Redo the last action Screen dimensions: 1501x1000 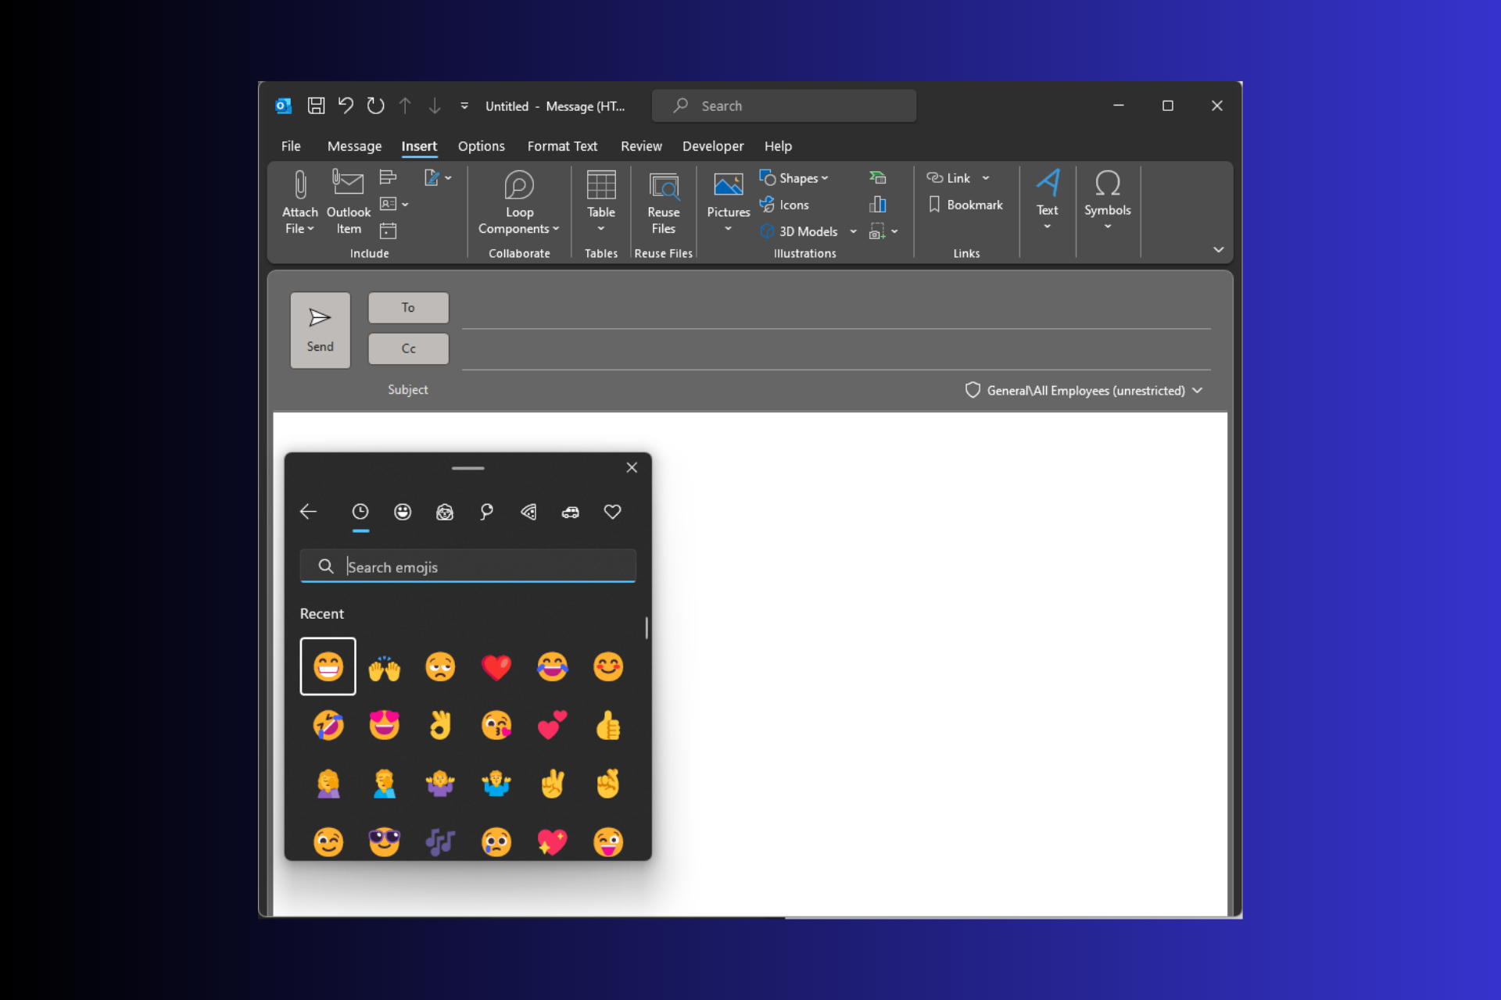pyautogui.click(x=375, y=105)
